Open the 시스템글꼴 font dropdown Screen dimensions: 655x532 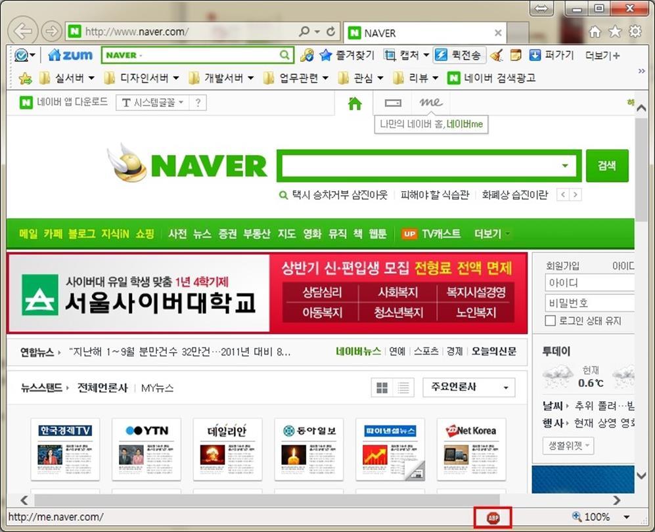click(x=152, y=102)
